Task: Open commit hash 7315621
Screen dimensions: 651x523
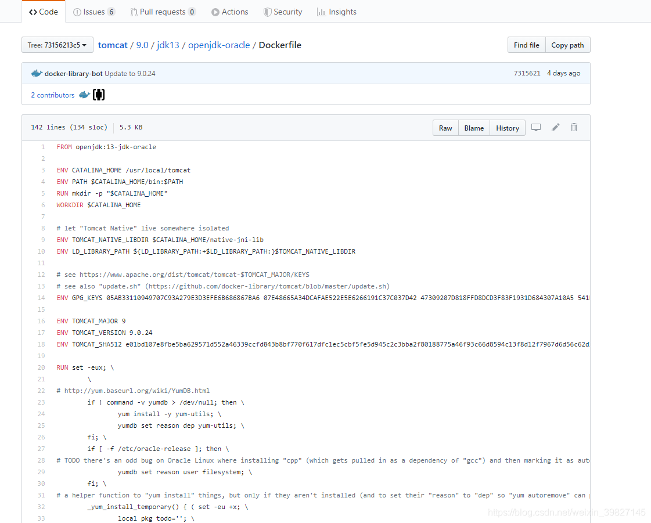Action: click(527, 73)
